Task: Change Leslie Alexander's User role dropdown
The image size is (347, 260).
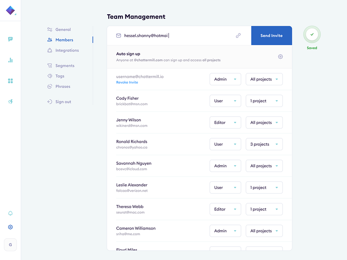Action: click(x=225, y=188)
